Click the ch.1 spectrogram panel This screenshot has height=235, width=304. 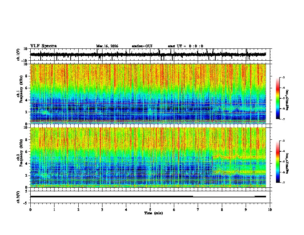pyautogui.click(x=148, y=94)
